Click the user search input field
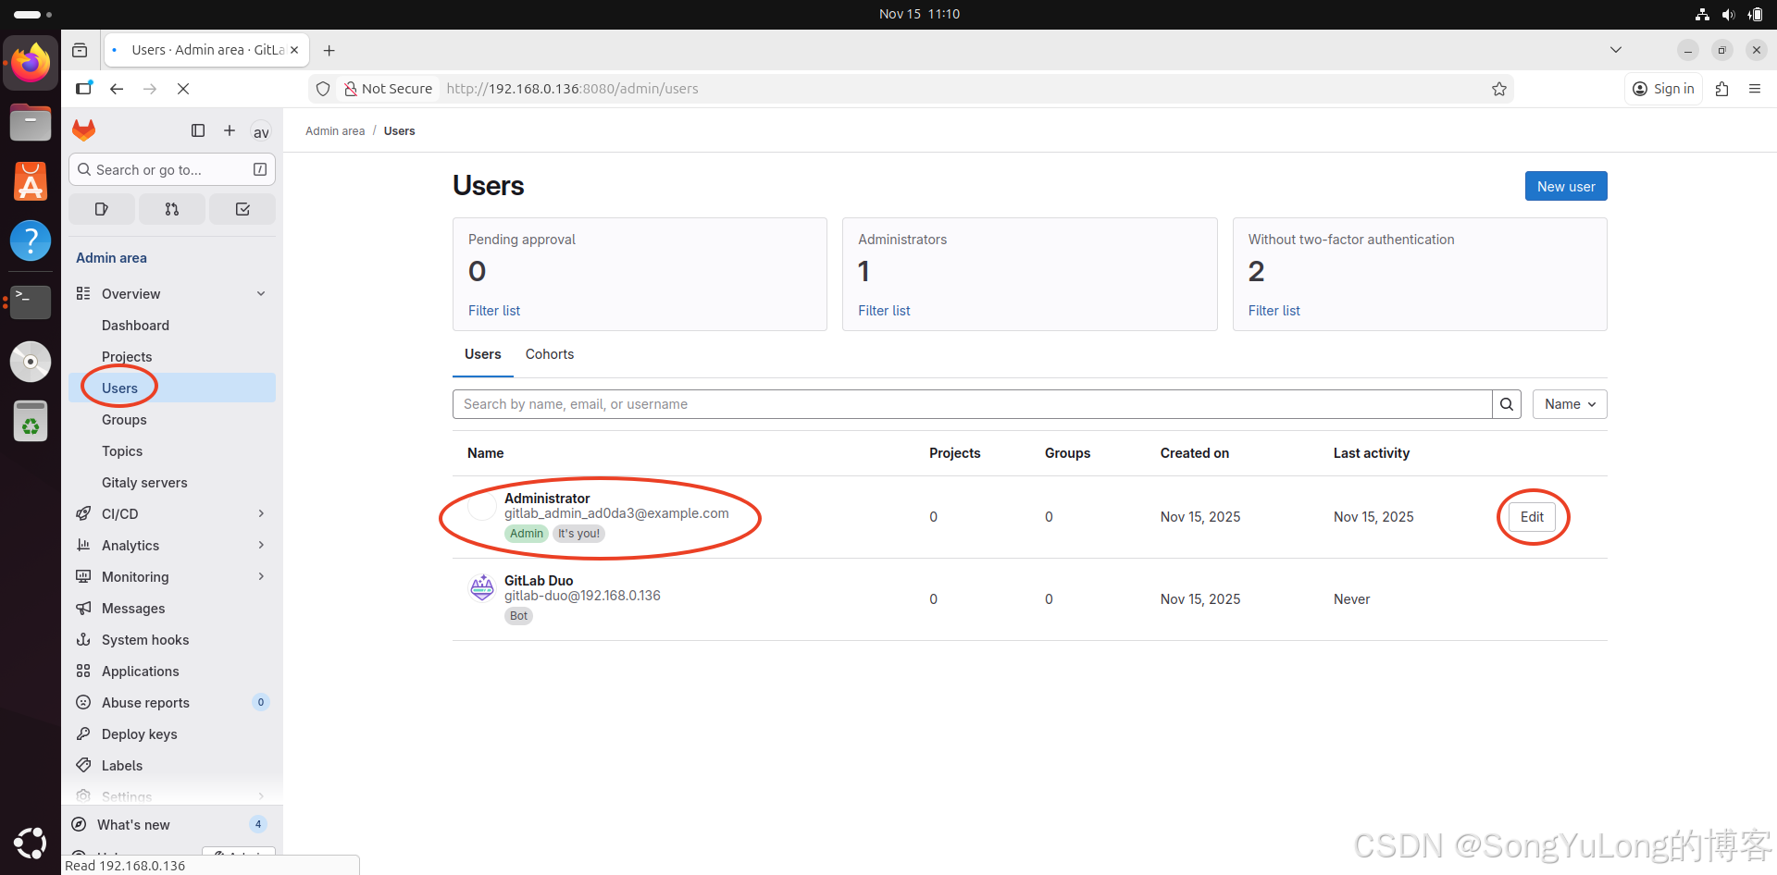The image size is (1777, 875). pyautogui.click(x=972, y=404)
